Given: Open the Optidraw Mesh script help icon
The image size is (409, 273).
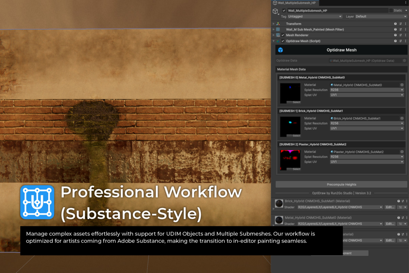Looking at the screenshot, I should point(395,41).
